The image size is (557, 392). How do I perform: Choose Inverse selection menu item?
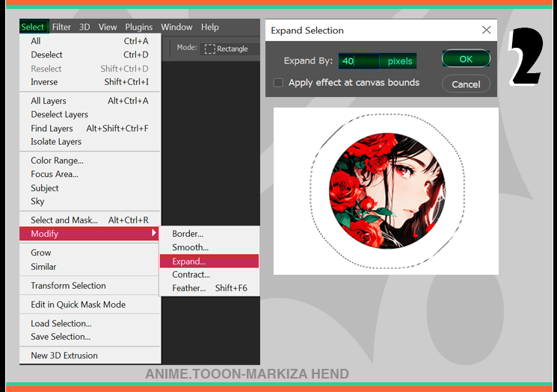click(x=90, y=82)
